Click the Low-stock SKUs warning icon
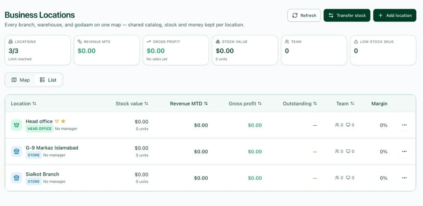 [356, 42]
